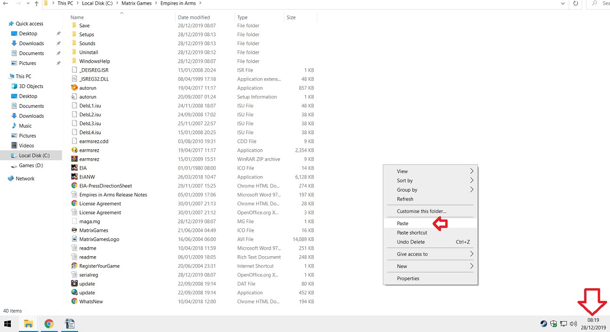
Task: Select the Sounds folder
Action: tap(87, 44)
